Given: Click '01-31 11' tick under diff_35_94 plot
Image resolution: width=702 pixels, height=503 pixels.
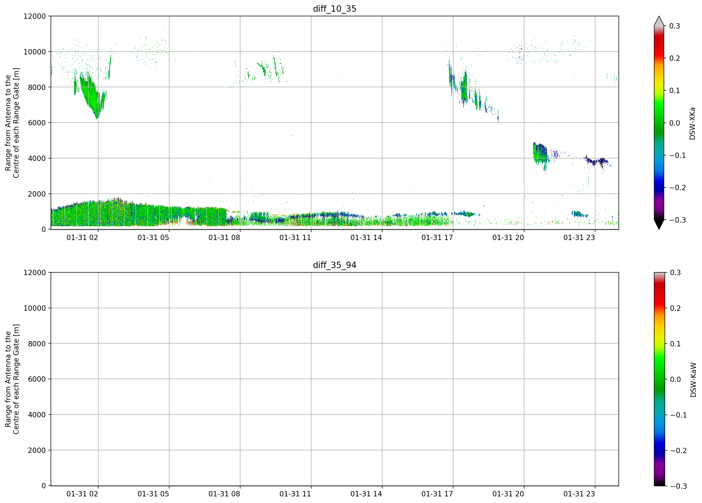Looking at the screenshot, I should click(x=295, y=494).
